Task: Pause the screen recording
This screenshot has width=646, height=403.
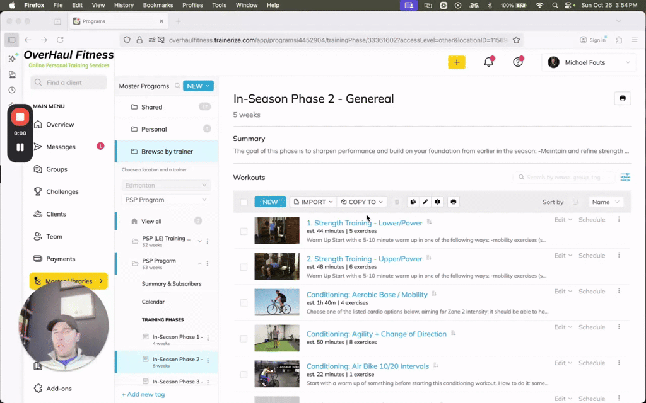Action: tap(20, 147)
